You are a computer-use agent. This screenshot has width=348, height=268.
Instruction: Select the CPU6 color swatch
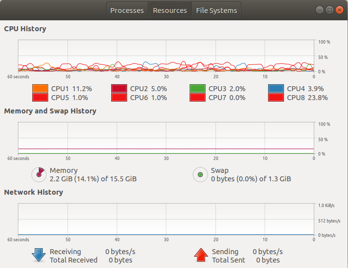pos(119,98)
